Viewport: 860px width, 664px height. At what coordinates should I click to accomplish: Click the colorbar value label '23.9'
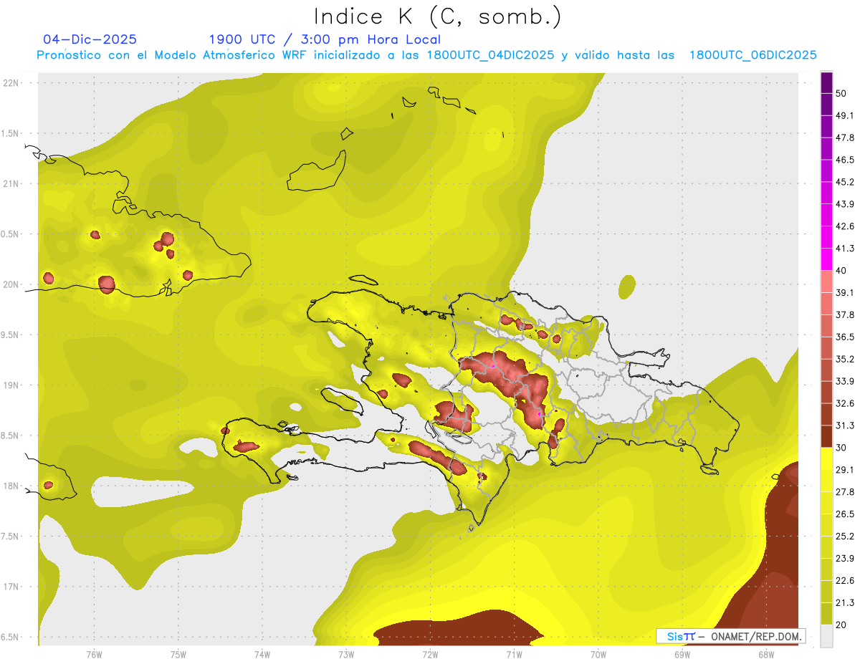(x=845, y=559)
